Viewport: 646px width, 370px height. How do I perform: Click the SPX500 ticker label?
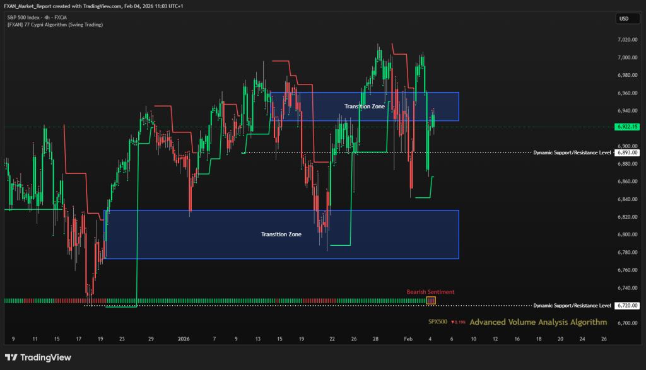[x=437, y=322]
